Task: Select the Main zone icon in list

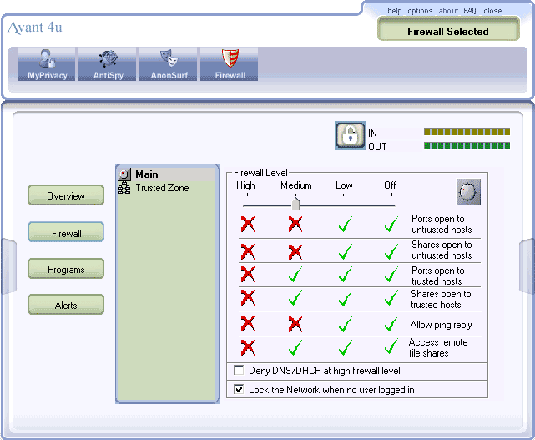Action: coord(124,174)
